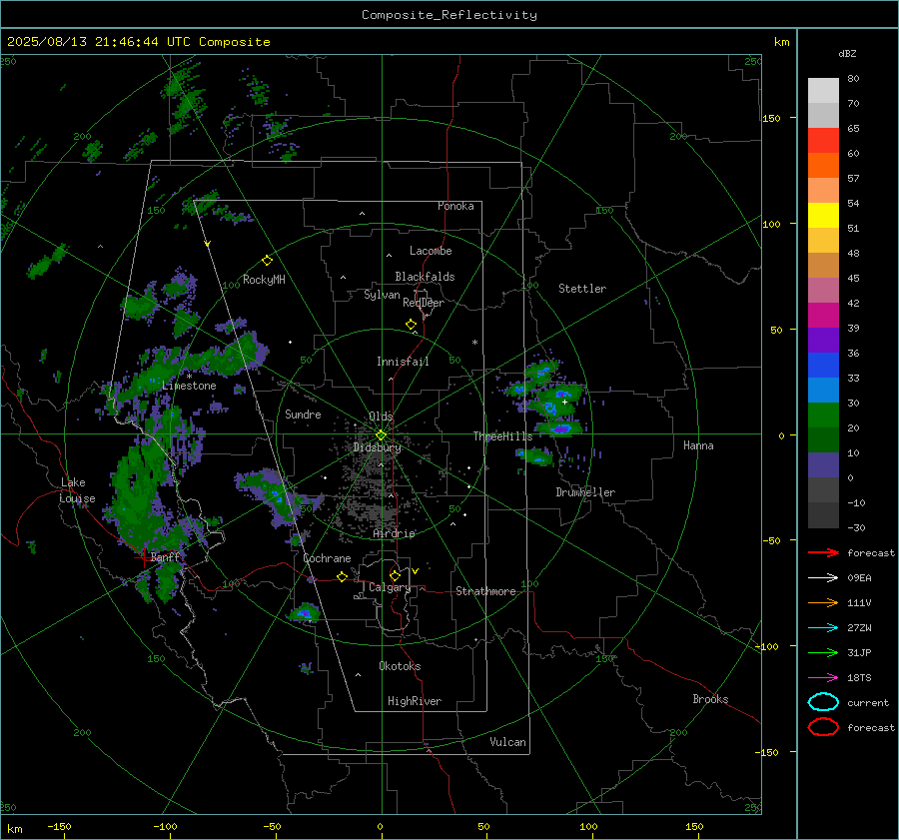899x840 pixels.
Task: Click the Calgary city label
Action: (390, 587)
